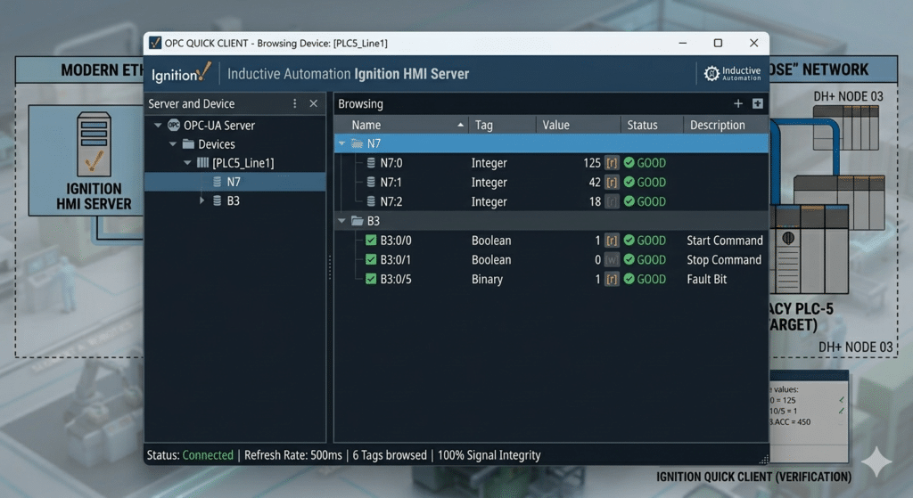The height and width of the screenshot is (498, 913).
Task: Click the plus icon in Browsing header
Action: pyautogui.click(x=737, y=103)
